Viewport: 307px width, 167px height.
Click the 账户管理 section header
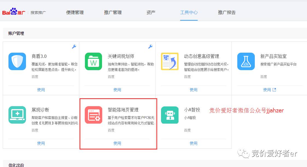pos(16,33)
